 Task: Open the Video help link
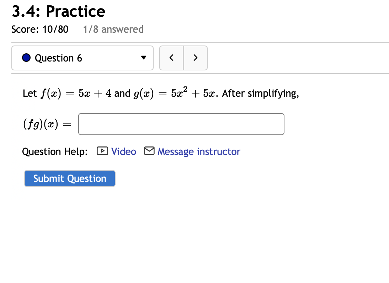click(123, 151)
